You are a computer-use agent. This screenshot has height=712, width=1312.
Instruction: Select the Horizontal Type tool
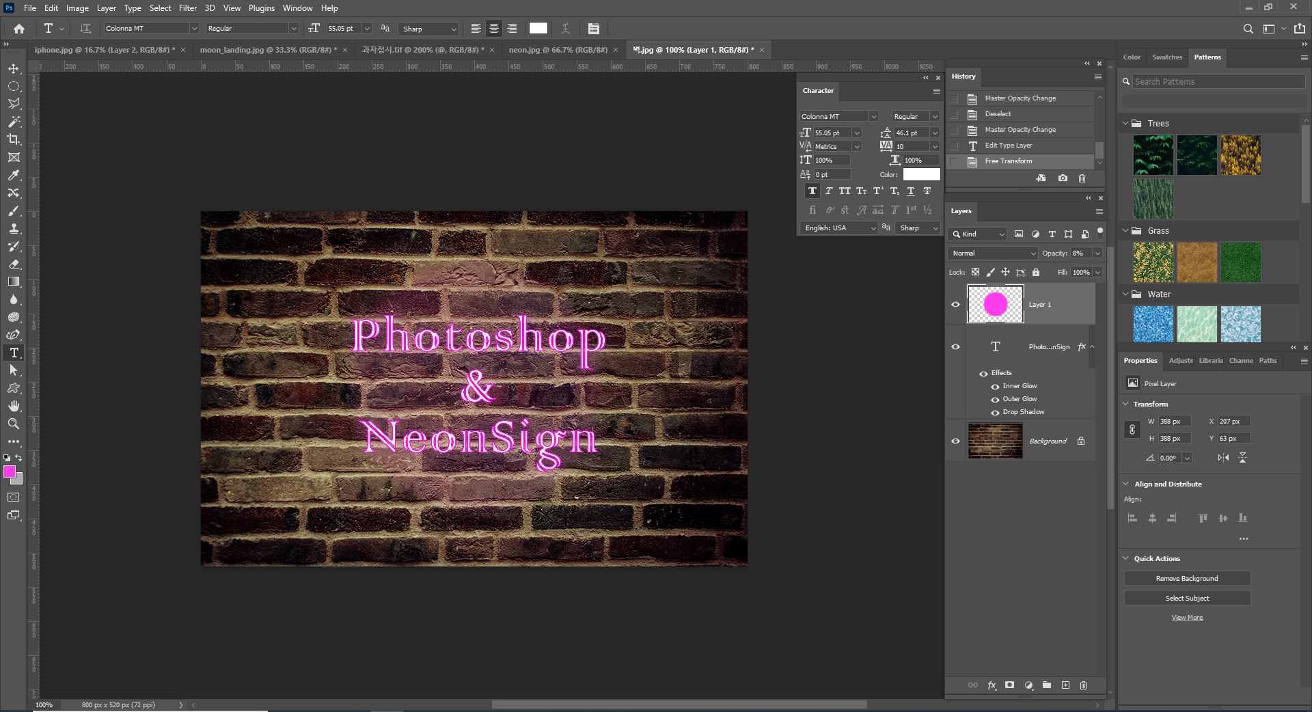(x=14, y=353)
